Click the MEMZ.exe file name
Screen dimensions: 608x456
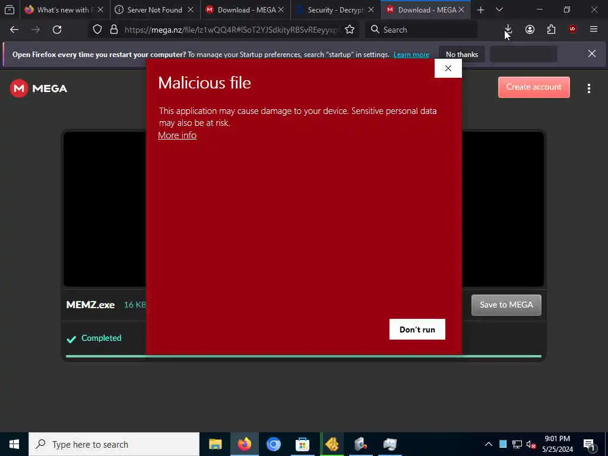tap(90, 305)
